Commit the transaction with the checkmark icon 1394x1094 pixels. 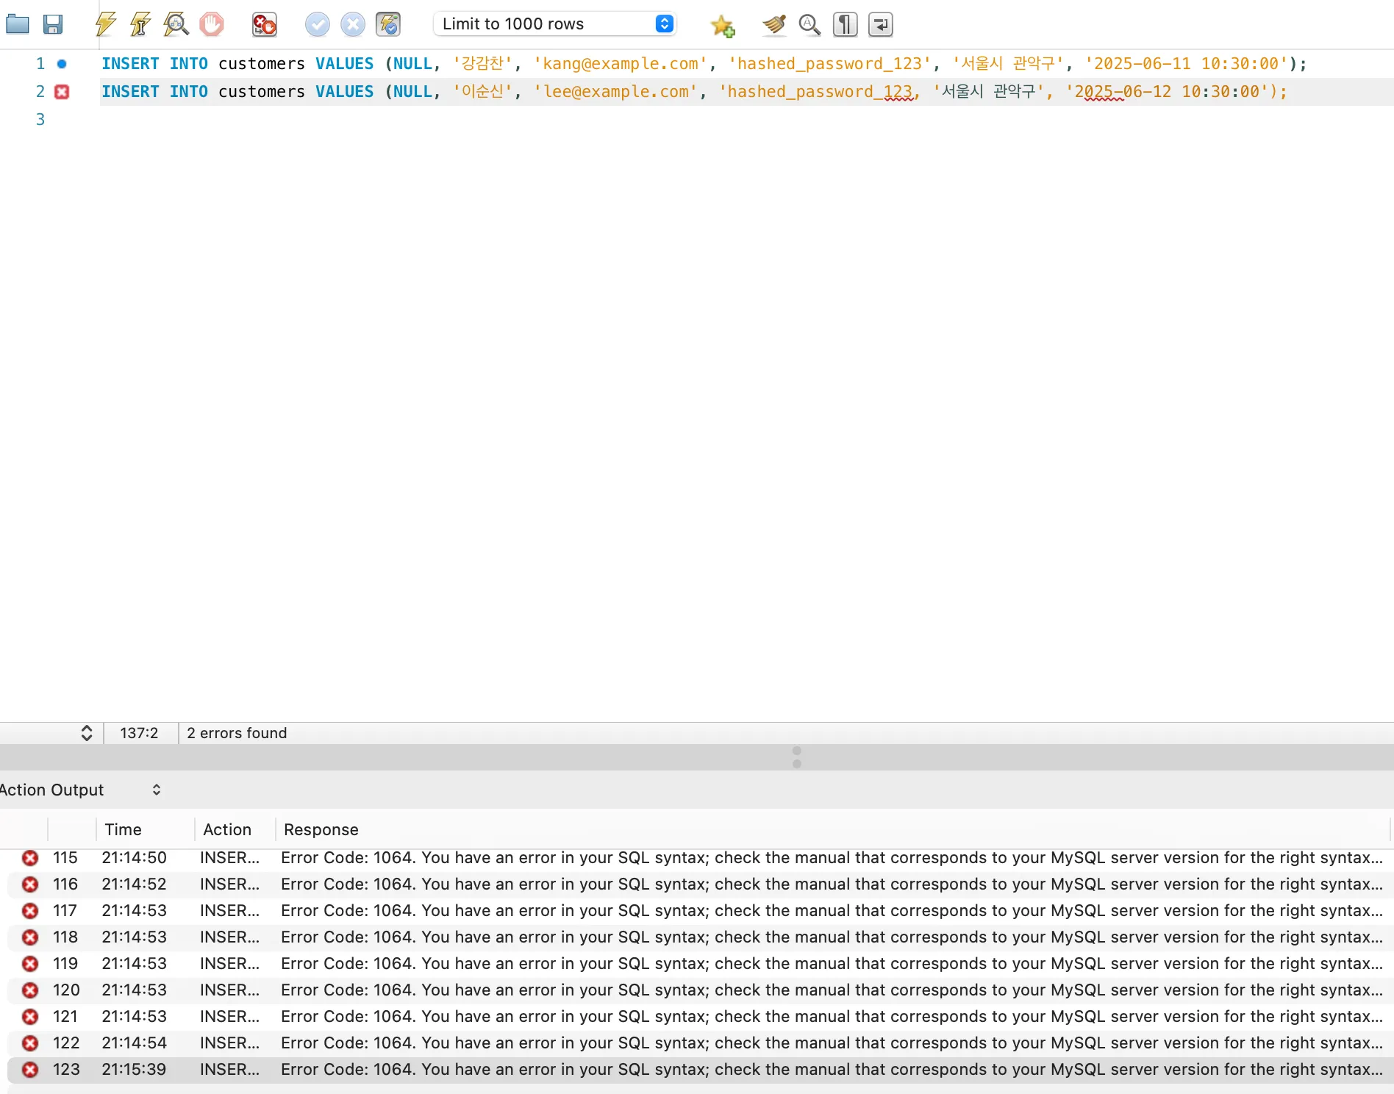[x=317, y=24]
